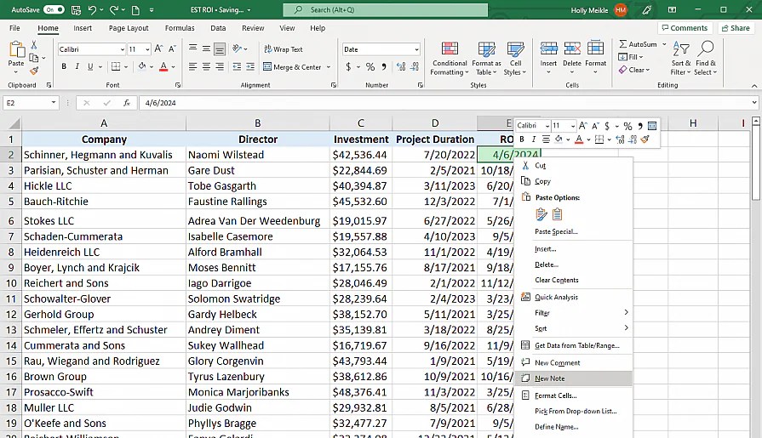Toggle Align Left in Alignment group
The height and width of the screenshot is (438, 762).
tap(193, 66)
